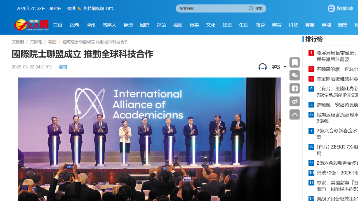Open the 媒體矩陣 media matrix icon
Screen dimensions: 358x201
point(331,8)
